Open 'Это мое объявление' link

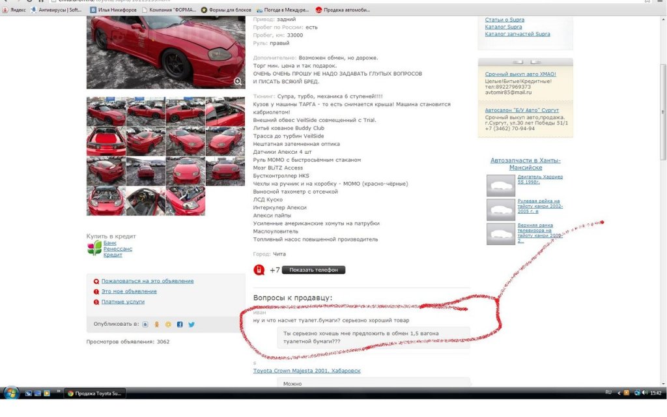click(129, 291)
